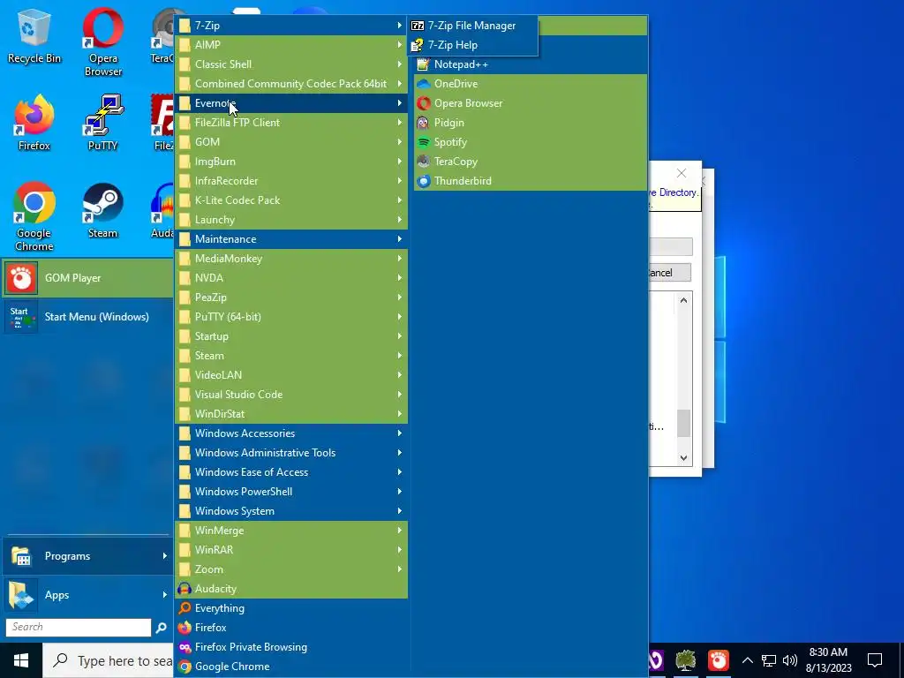Launch Pidgin messenger

coord(531,123)
